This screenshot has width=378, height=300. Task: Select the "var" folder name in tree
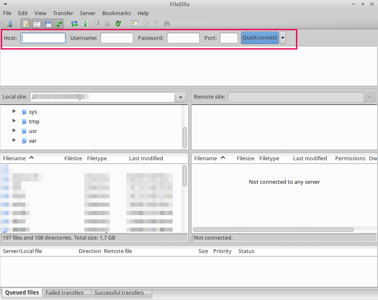(x=33, y=141)
